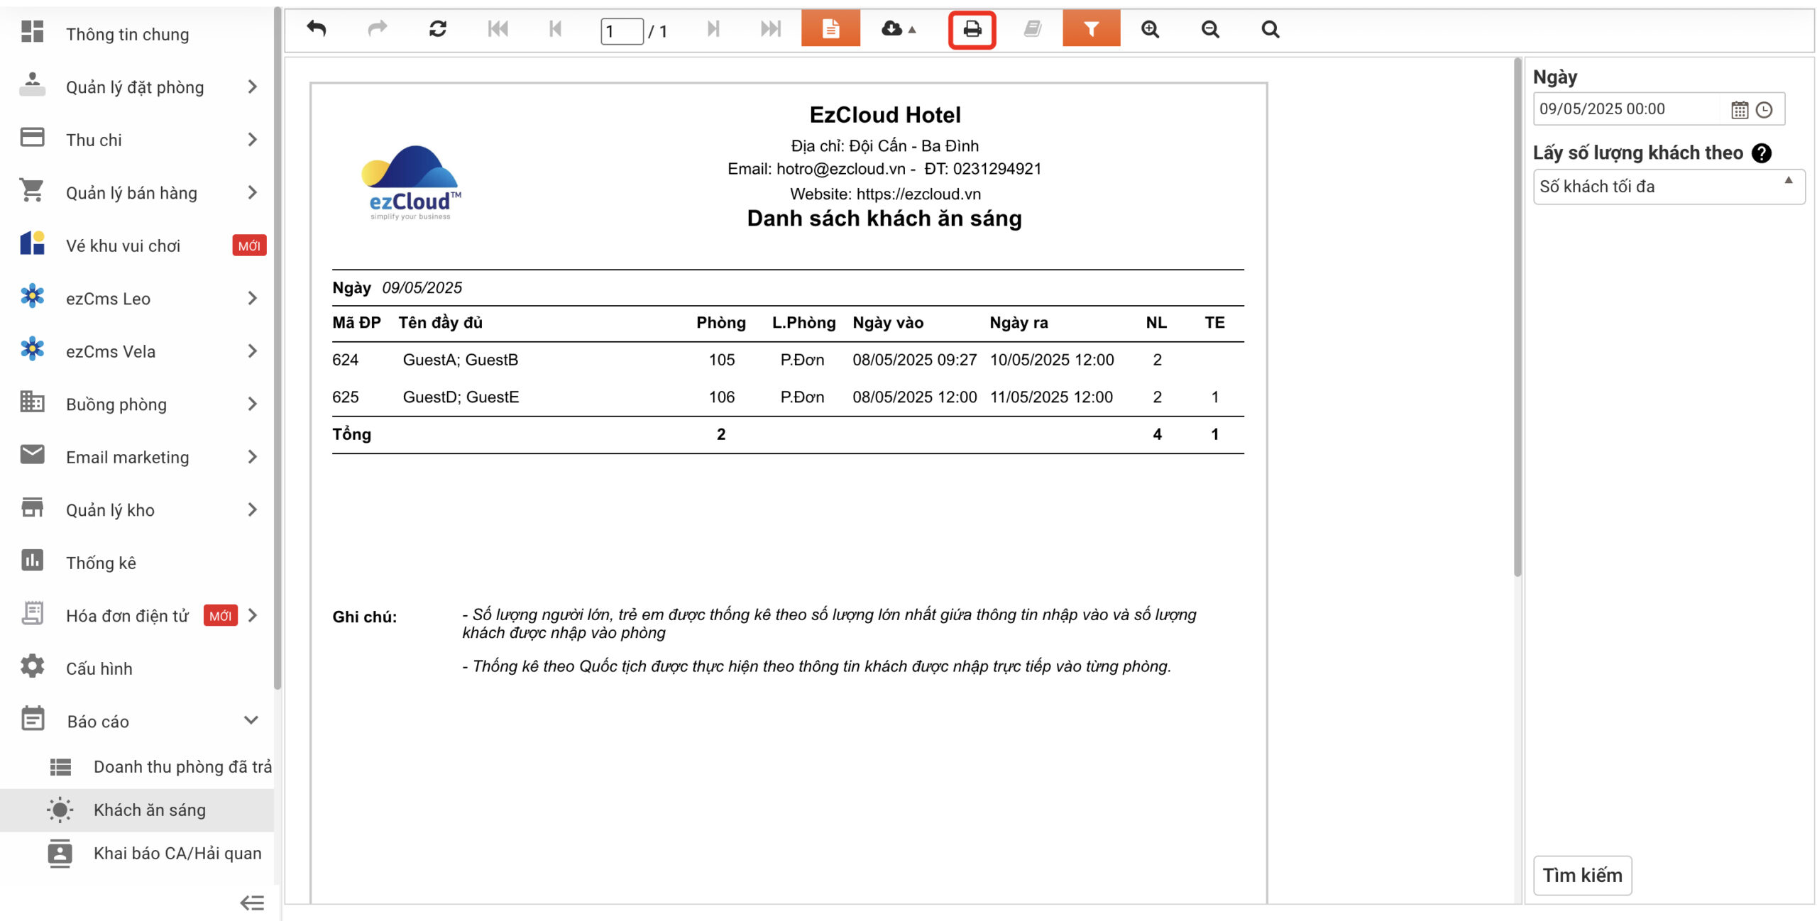Click the search magnifier icon in toolbar
Screen dimensions: 1817x921
(x=1270, y=29)
